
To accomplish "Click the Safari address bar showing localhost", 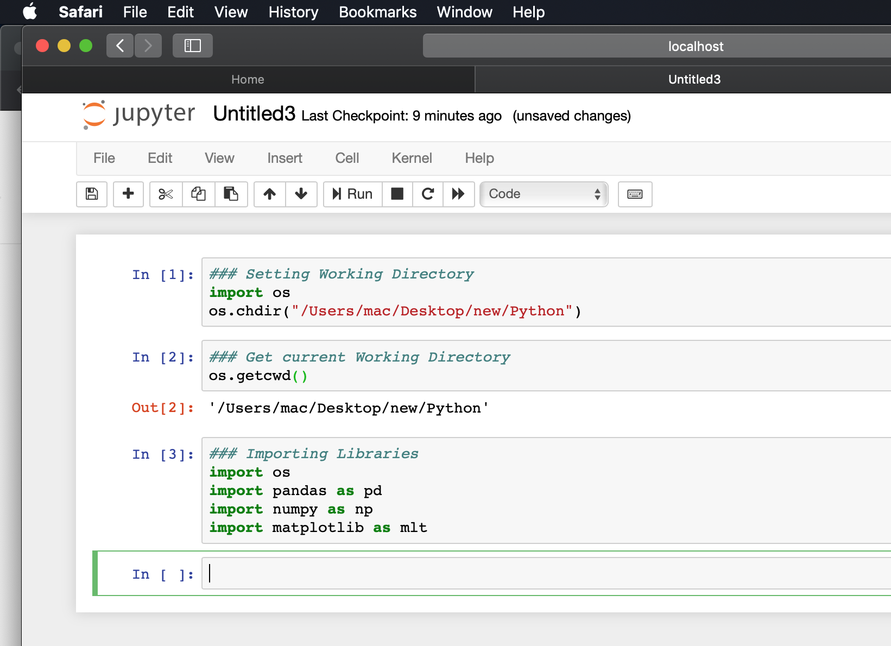I will tap(696, 46).
